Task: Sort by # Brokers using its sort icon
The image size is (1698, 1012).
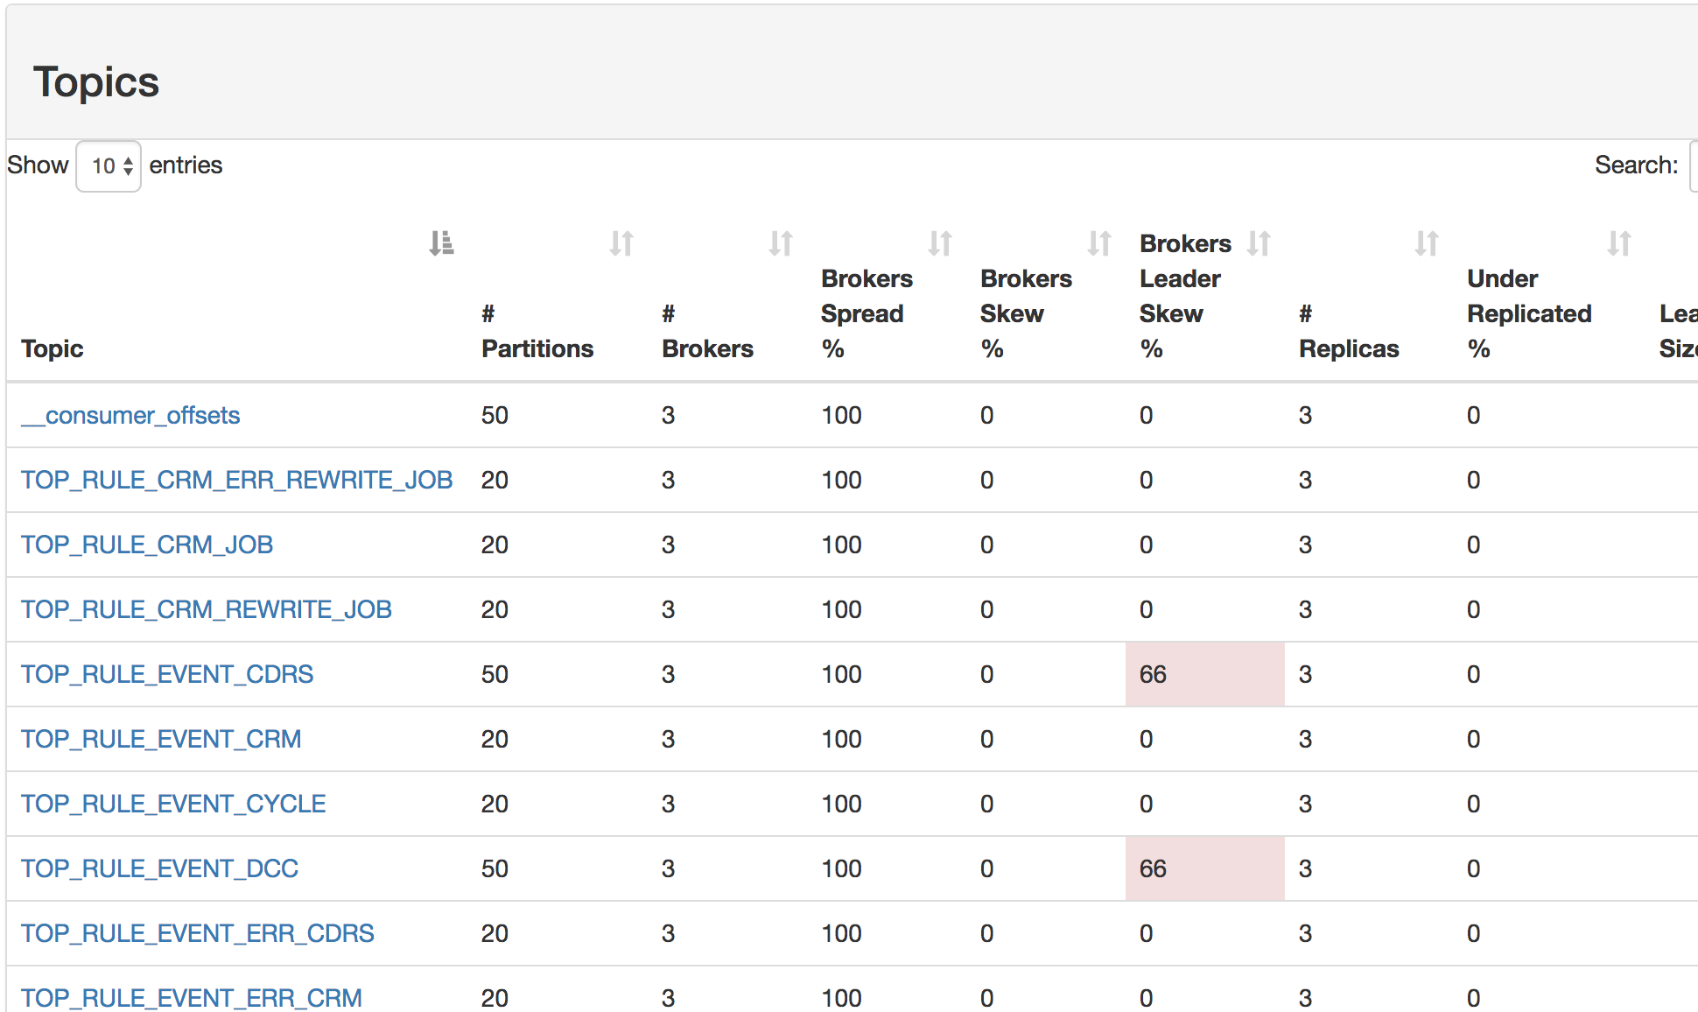Action: point(782,242)
